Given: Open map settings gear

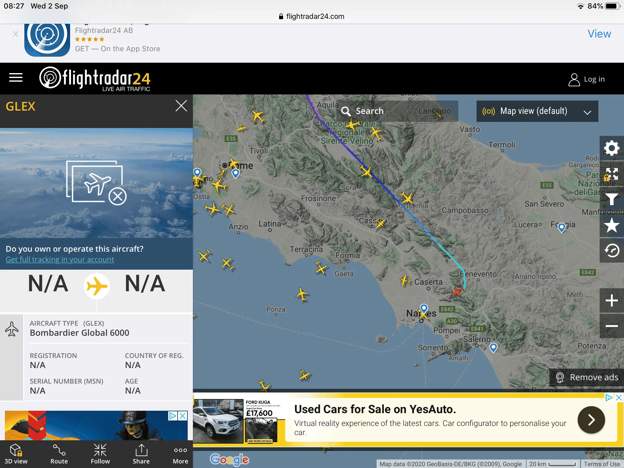Looking at the screenshot, I should pyautogui.click(x=612, y=148).
